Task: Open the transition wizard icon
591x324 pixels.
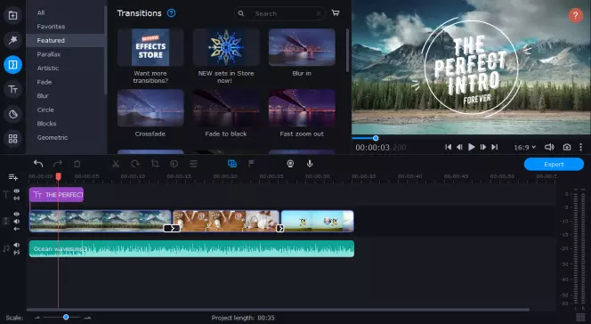Action: (x=232, y=164)
